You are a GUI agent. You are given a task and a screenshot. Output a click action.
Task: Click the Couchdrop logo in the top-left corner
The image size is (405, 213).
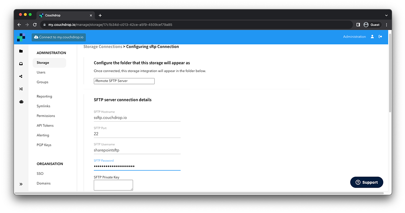click(21, 37)
